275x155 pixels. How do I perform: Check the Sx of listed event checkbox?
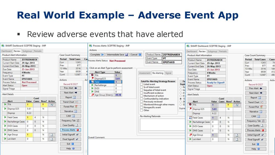[x=141, y=87]
